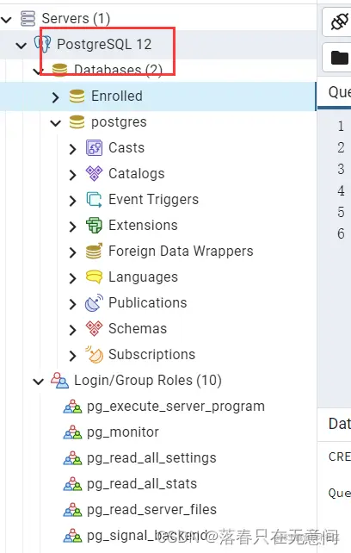Click the Foreign Data Wrappers icon
The height and width of the screenshot is (553, 351).
click(x=94, y=252)
